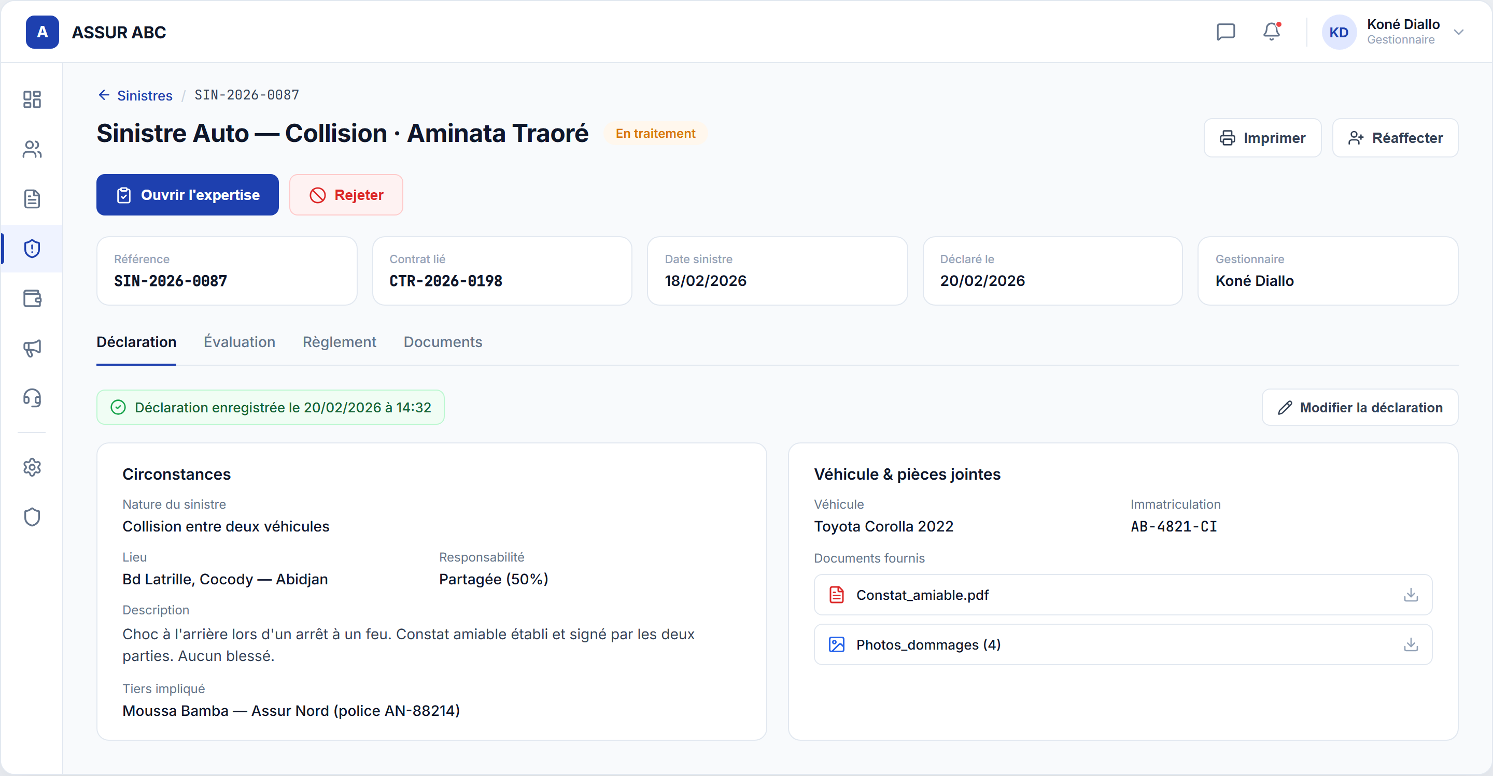This screenshot has height=776, width=1493.
Task: Open the plain shield sidebar icon
Action: coord(32,517)
